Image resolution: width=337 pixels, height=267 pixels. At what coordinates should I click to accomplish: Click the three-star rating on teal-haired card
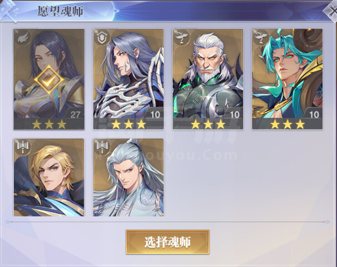[288, 124]
